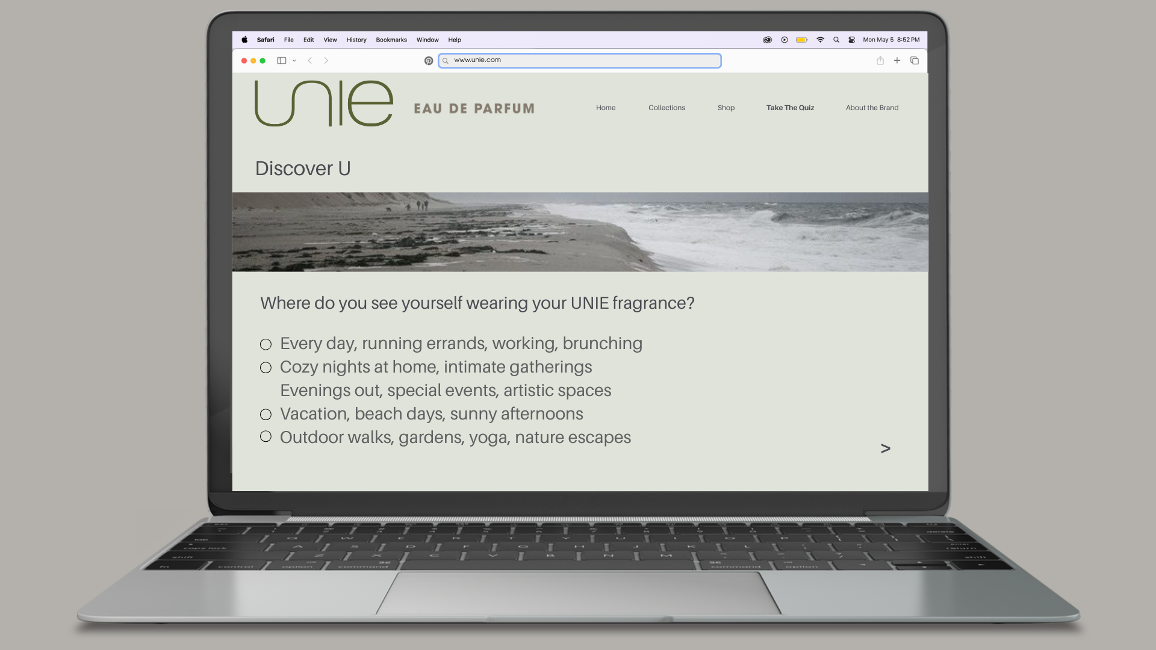Open a new tab with plus icon
Image resolution: width=1156 pixels, height=650 pixels.
[x=897, y=60]
